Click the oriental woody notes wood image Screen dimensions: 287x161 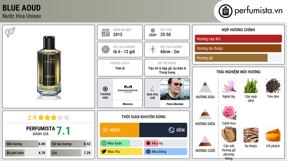pyautogui.click(x=229, y=135)
